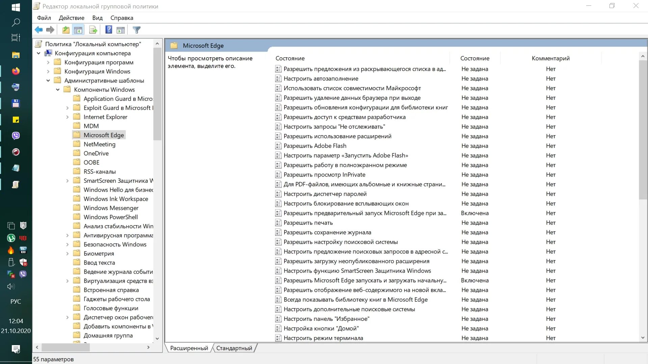
Task: Open the Вид menu
Action: tap(97, 18)
